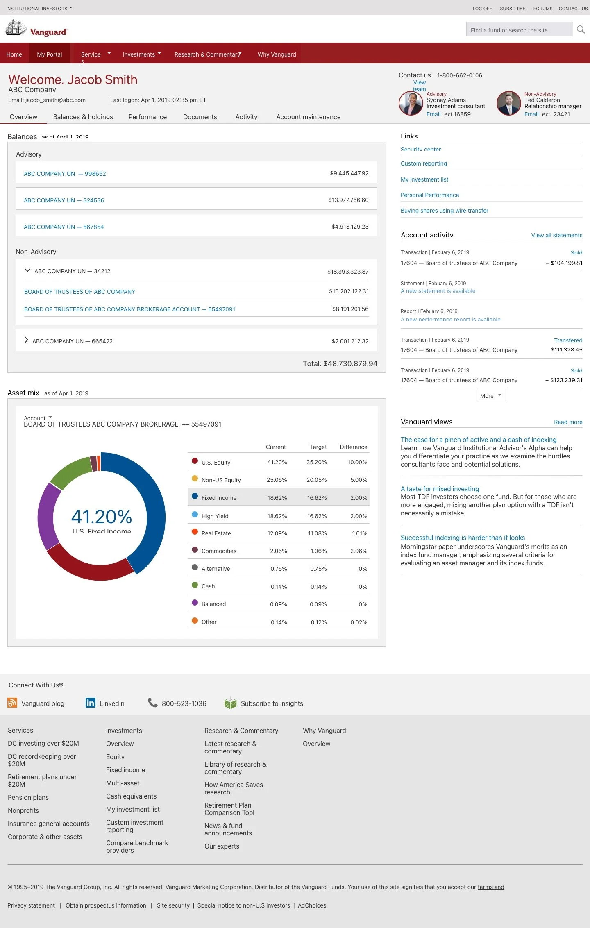Open the brokerage account 55497091 link
This screenshot has height=928, width=590.
coord(129,309)
